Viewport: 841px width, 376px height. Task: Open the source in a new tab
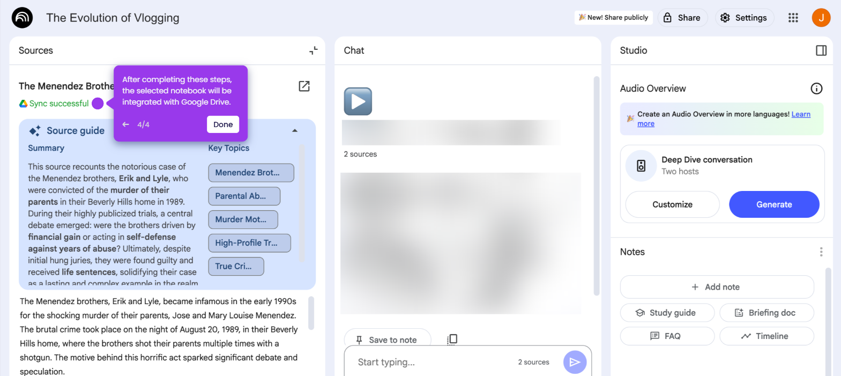click(304, 86)
